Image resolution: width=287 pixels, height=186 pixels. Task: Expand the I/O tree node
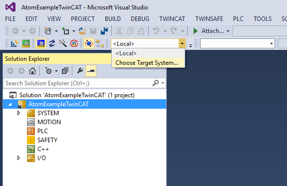coord(18,158)
